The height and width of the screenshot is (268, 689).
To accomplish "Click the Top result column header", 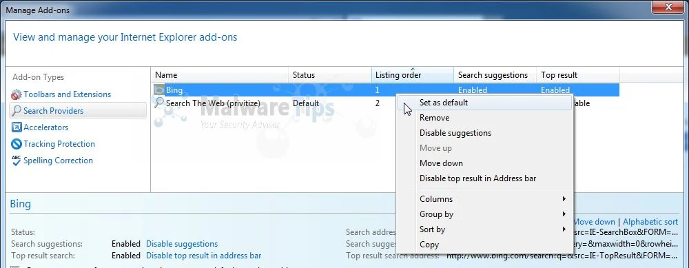I will [578, 75].
